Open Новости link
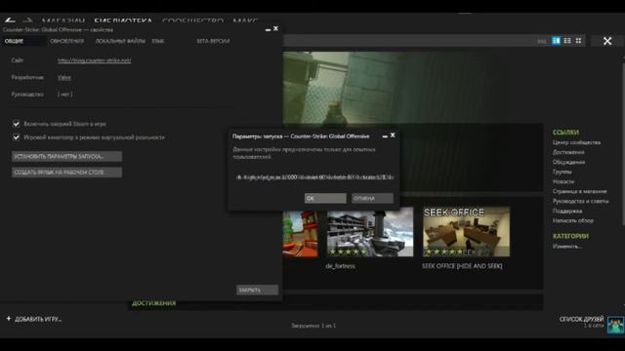 (563, 181)
